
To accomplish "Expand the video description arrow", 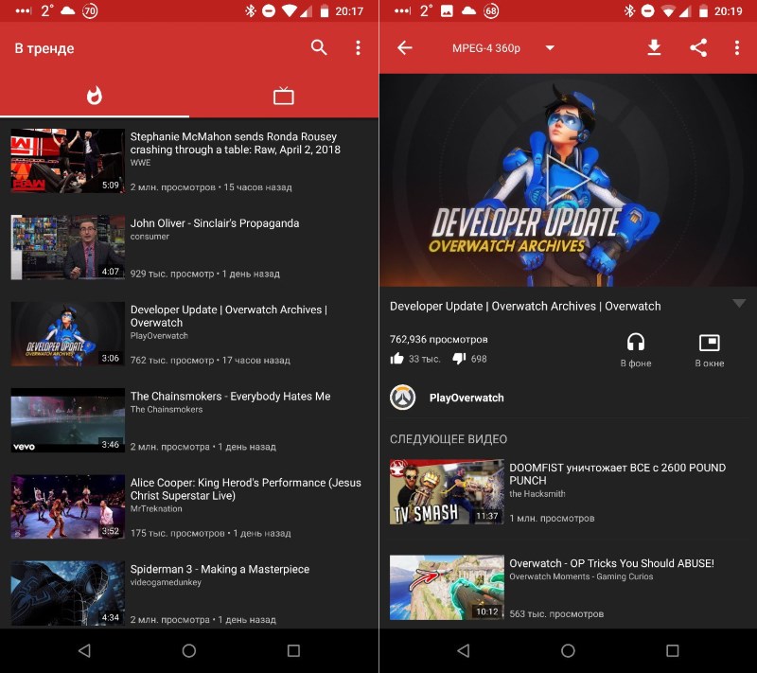I will pos(739,303).
